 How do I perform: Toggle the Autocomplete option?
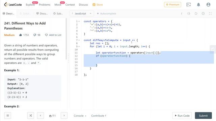pos(107,13)
